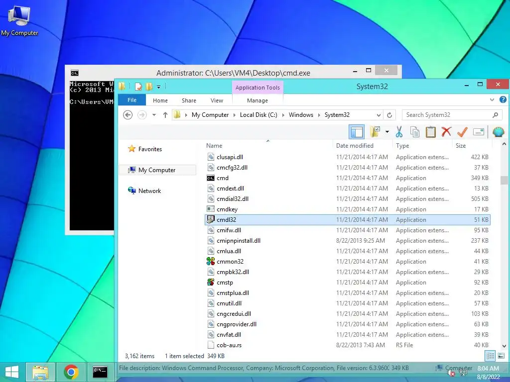Viewport: 510px width, 382px height.
Task: Click Local Disk (C:) in address breadcrumb
Action: click(258, 115)
